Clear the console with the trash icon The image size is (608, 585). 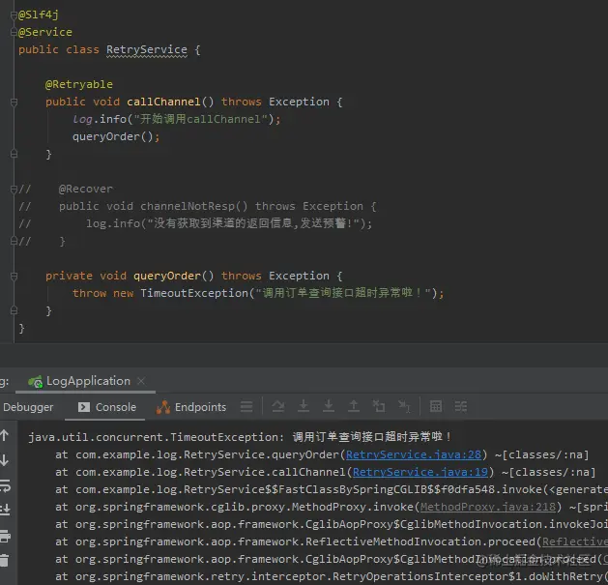pos(5,560)
